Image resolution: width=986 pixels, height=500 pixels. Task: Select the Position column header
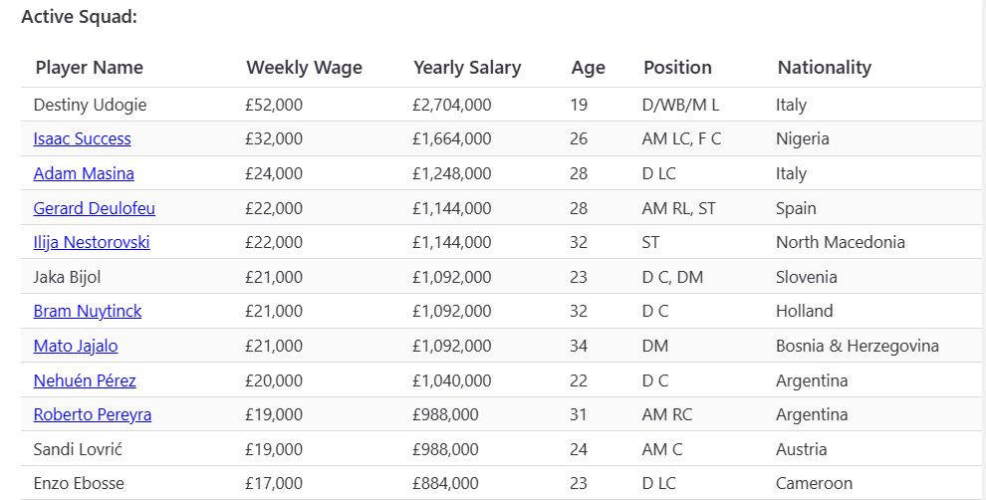[x=677, y=68]
